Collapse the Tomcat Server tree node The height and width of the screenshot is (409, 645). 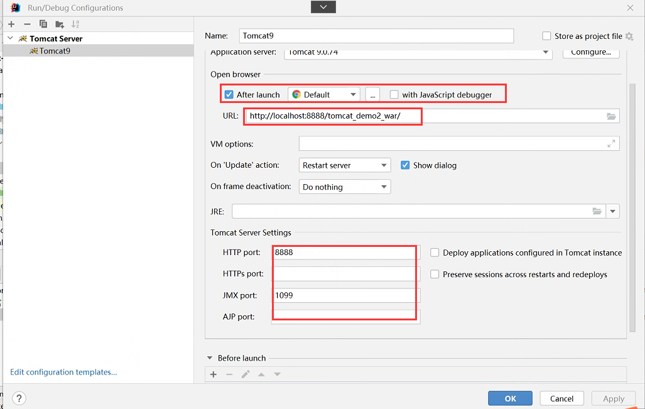click(x=11, y=38)
